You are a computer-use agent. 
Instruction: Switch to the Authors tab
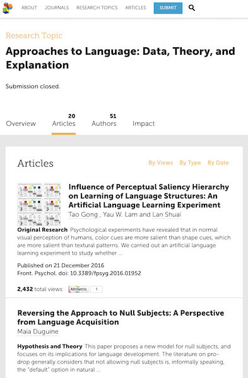coord(104,120)
